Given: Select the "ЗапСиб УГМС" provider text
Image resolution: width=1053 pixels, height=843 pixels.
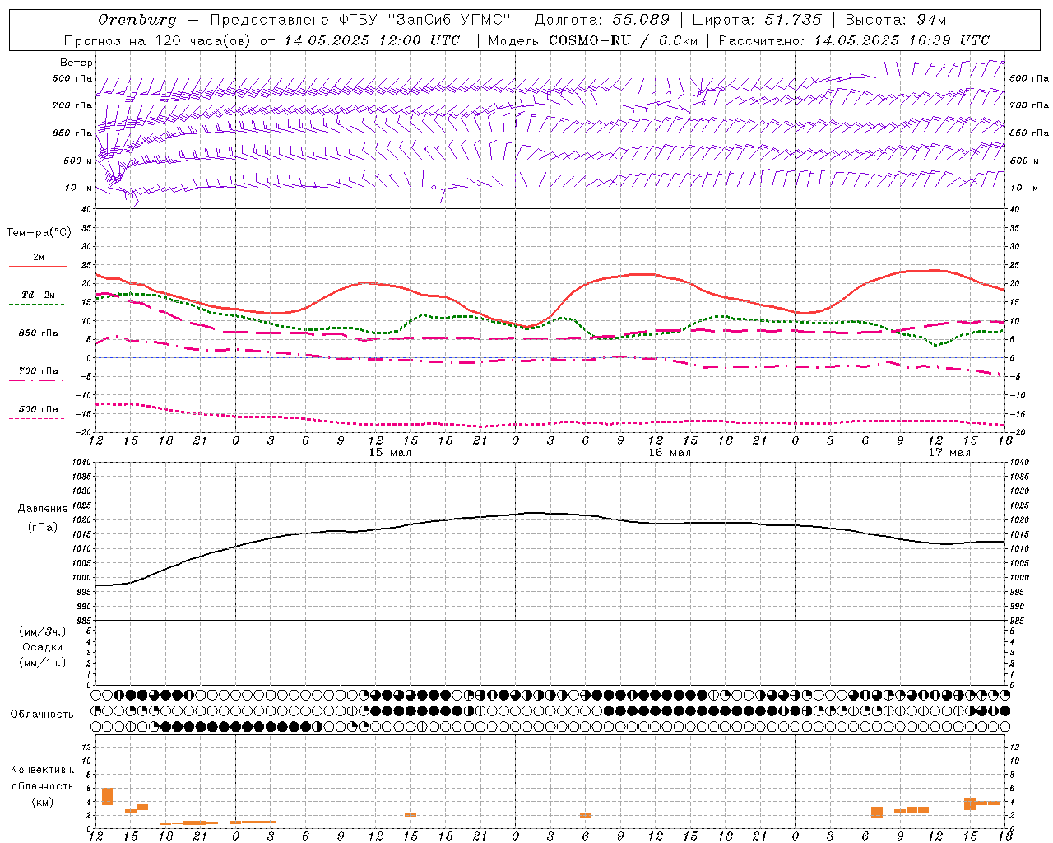Looking at the screenshot, I should coord(448,20).
